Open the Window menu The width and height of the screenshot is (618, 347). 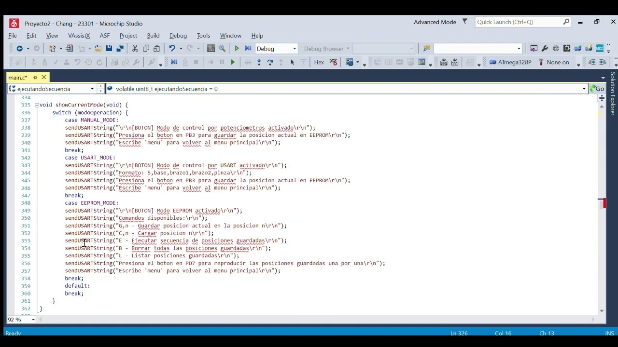231,36
